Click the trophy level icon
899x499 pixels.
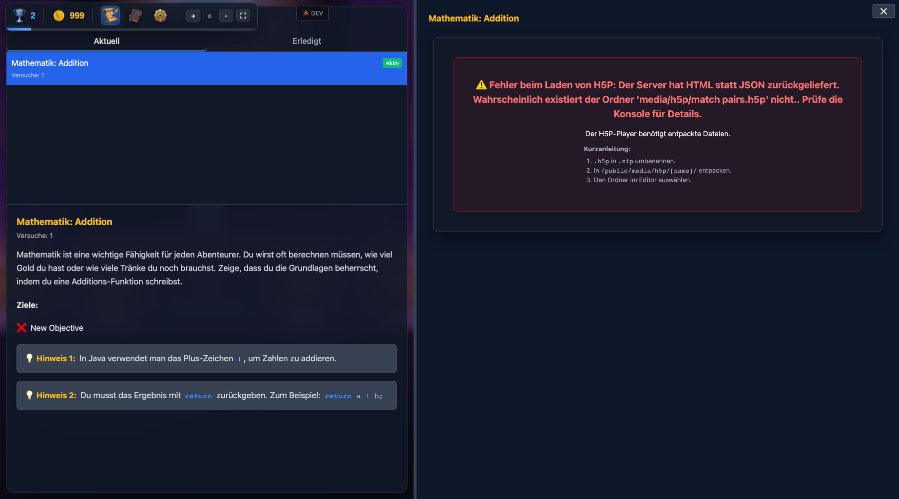pyautogui.click(x=19, y=15)
